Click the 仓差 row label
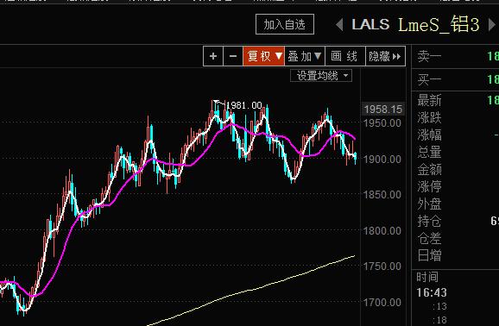The image size is (499, 326). (x=429, y=238)
